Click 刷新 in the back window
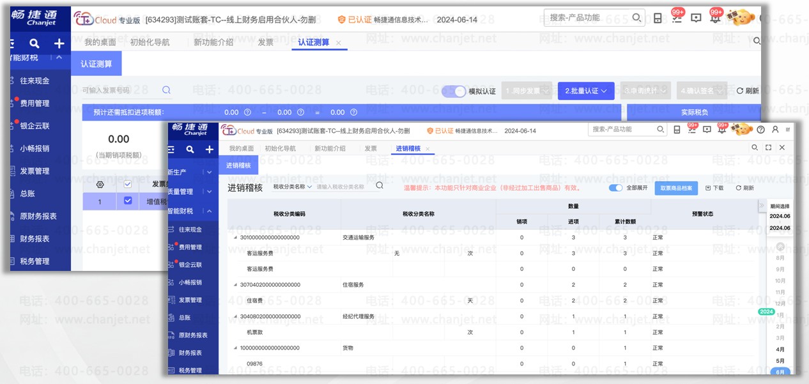Screen dimensions: 809x384 point(748,91)
